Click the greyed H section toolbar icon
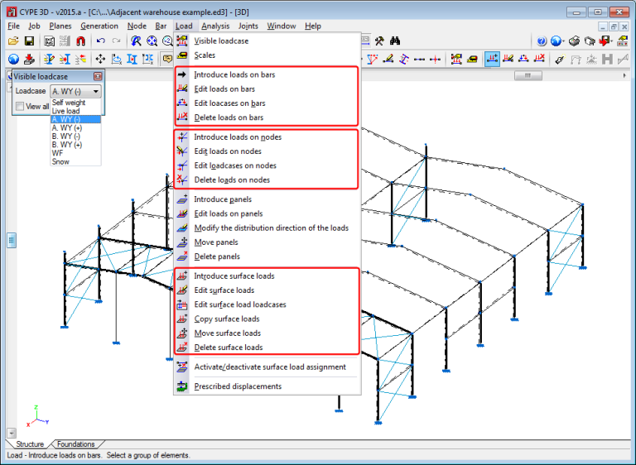This screenshot has width=636, height=465. click(x=607, y=60)
